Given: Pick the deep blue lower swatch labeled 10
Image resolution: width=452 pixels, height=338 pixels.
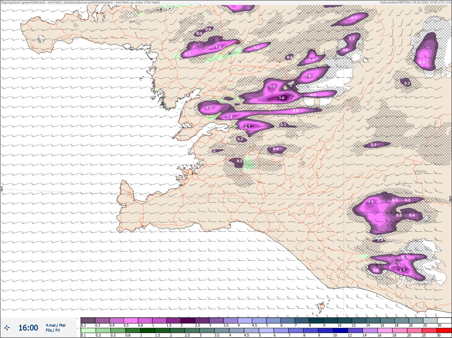Looking at the screenshot, I should pos(340,331).
